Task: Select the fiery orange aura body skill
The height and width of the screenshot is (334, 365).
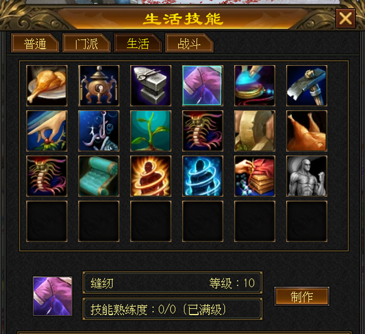Action: click(151, 176)
